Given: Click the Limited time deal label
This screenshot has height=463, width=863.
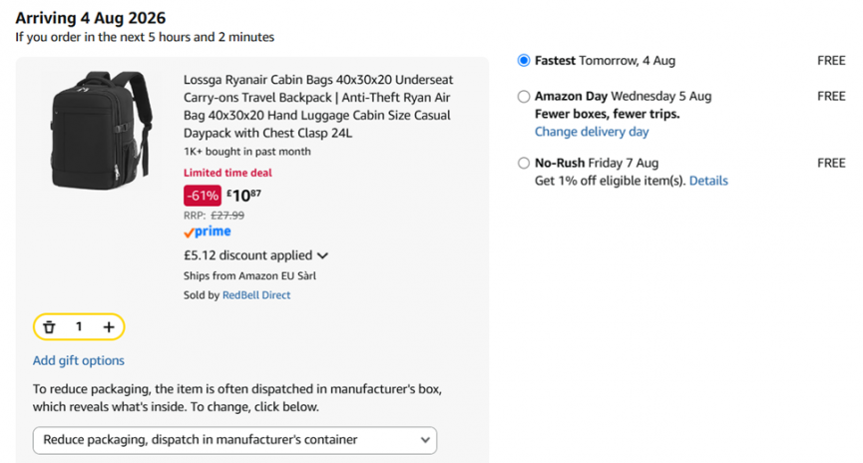Looking at the screenshot, I should click(227, 173).
